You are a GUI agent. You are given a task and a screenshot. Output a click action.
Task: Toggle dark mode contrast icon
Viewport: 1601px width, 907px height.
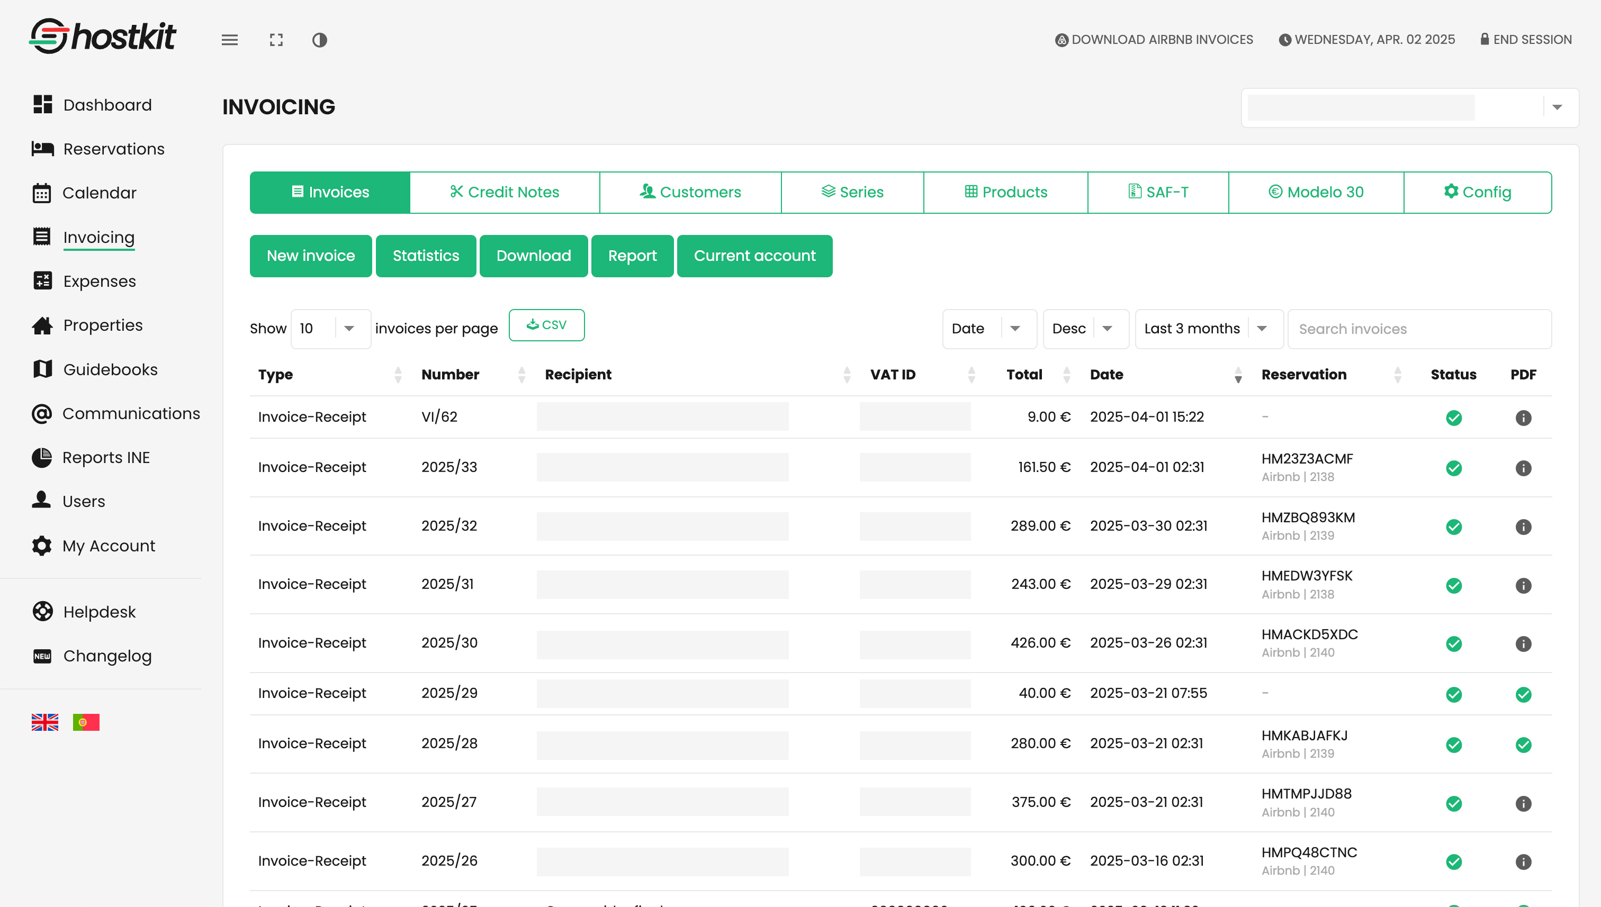320,40
